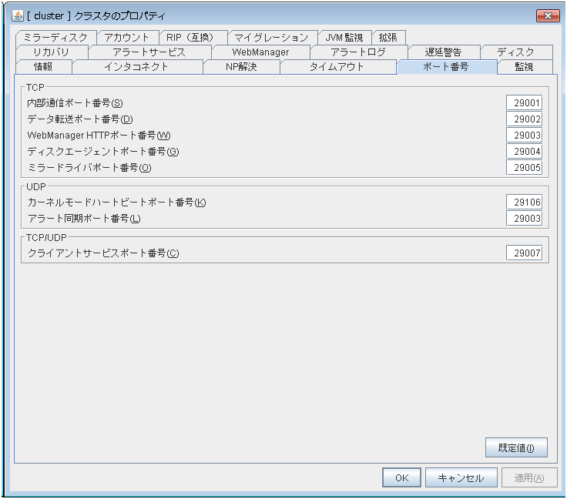Click the キャンセル button
Viewport: 567px width, 499px height.
coord(461,477)
